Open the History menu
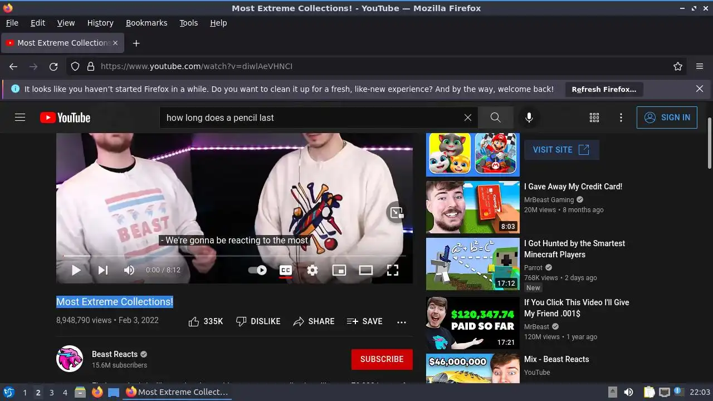The image size is (713, 401). 100,23
